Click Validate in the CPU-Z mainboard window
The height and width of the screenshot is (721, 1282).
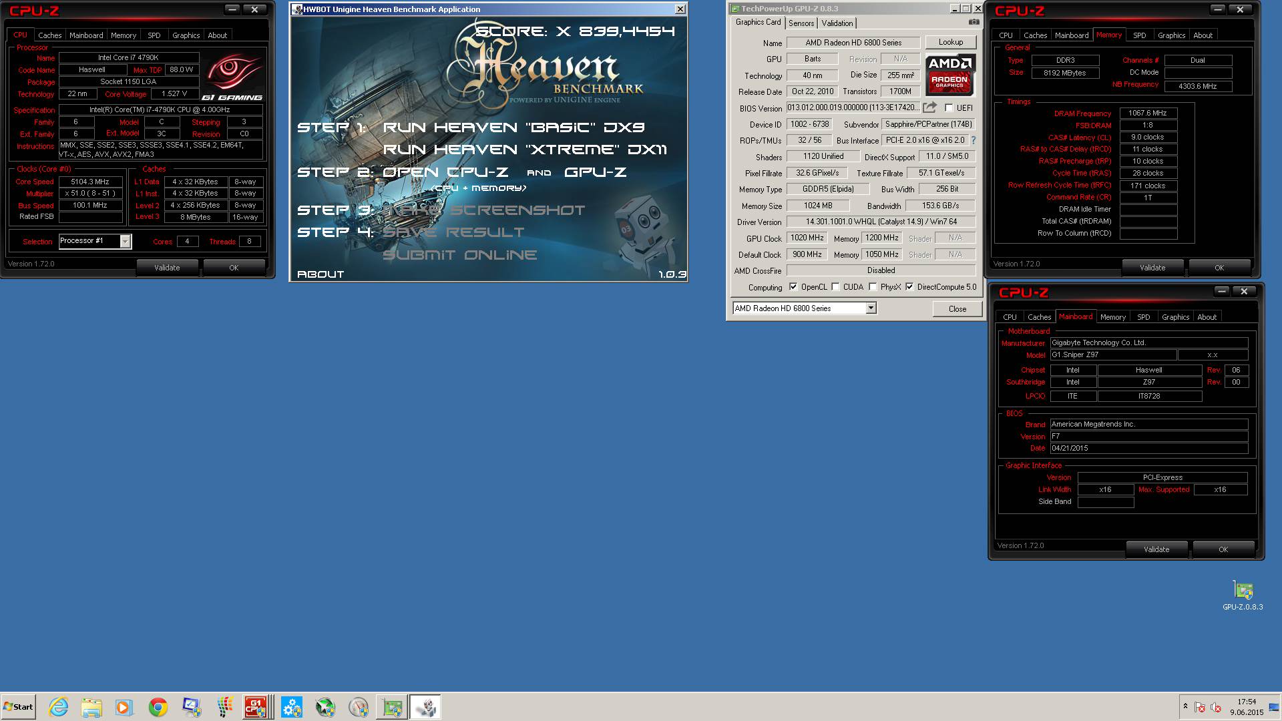click(x=1156, y=549)
